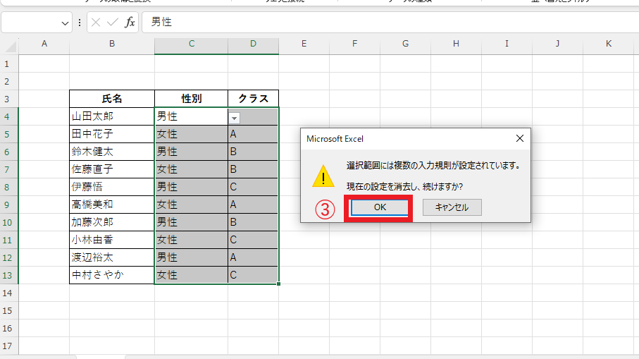Select column A header

tap(44, 44)
